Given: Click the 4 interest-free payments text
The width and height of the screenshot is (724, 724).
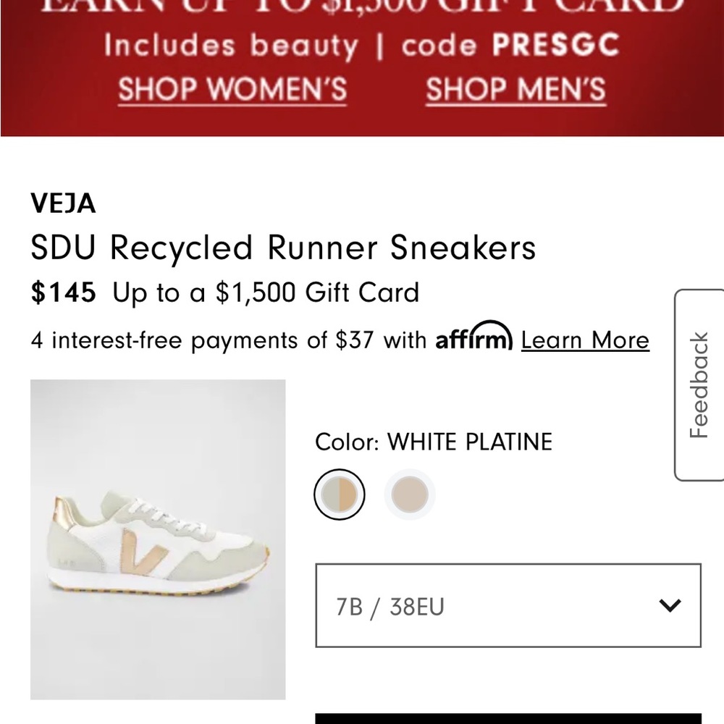Looking at the screenshot, I should click(x=217, y=340).
